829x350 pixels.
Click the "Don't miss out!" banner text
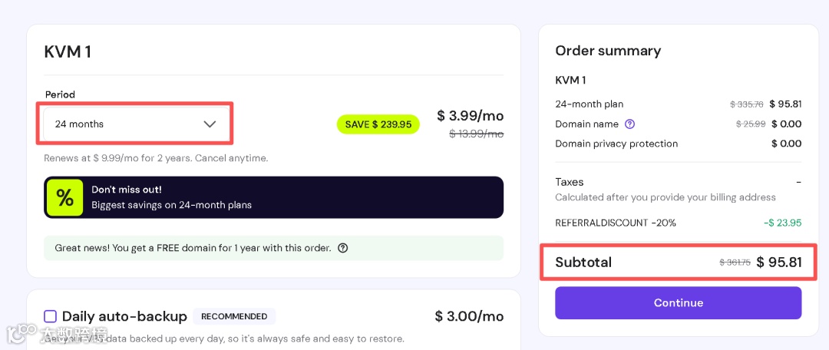point(127,190)
